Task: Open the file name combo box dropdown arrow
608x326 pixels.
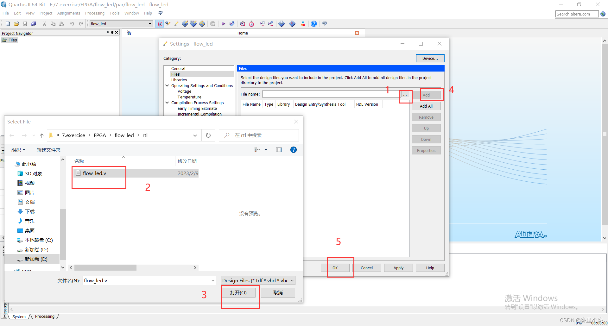Action: tap(213, 280)
